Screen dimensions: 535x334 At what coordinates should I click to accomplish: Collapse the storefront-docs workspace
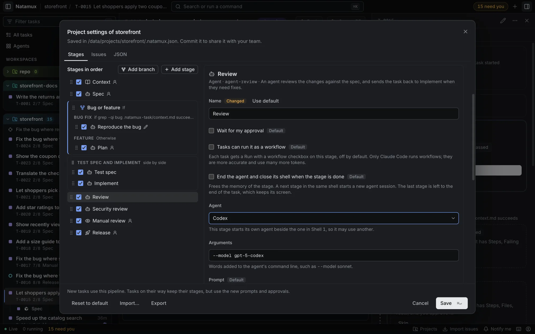[x=8, y=86]
